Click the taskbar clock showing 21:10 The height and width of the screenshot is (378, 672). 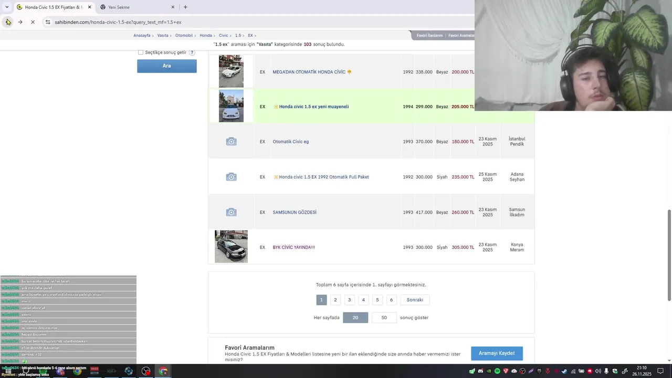pyautogui.click(x=642, y=371)
